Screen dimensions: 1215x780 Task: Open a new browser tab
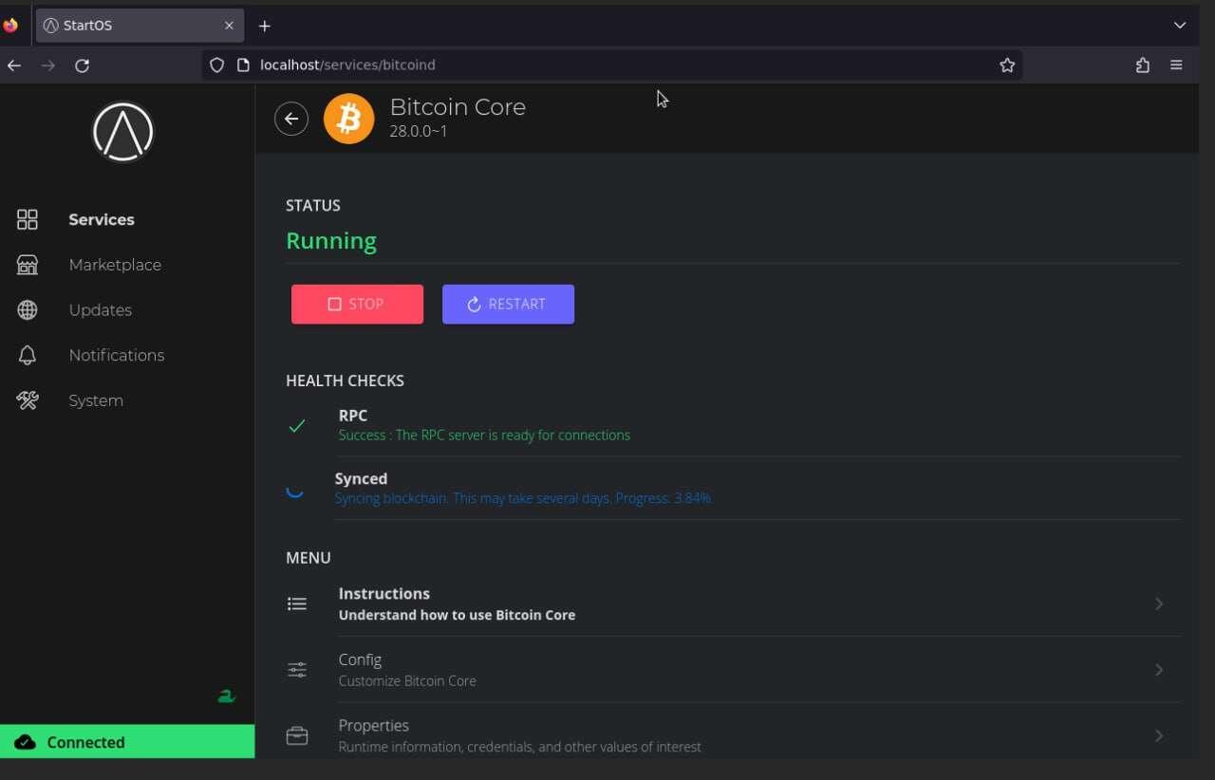pos(265,26)
